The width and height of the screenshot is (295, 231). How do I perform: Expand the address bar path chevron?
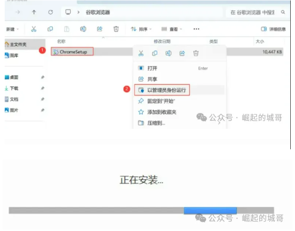click(x=78, y=12)
